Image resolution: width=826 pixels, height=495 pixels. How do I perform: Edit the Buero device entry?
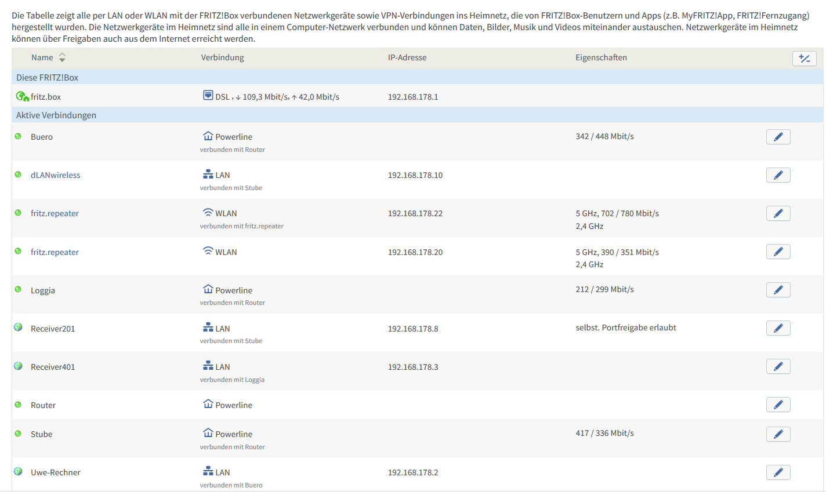coord(778,137)
